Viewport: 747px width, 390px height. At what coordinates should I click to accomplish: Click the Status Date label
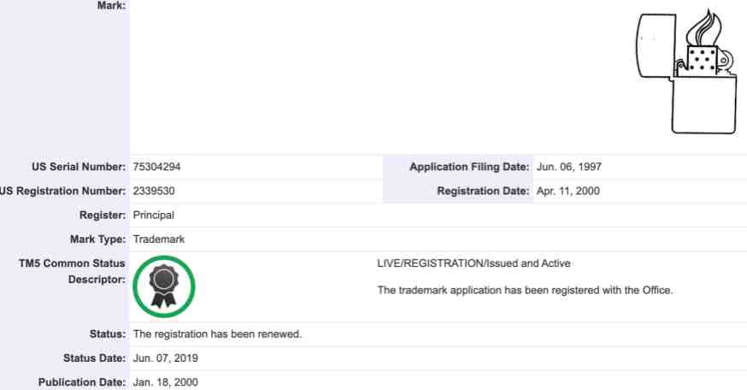click(94, 358)
